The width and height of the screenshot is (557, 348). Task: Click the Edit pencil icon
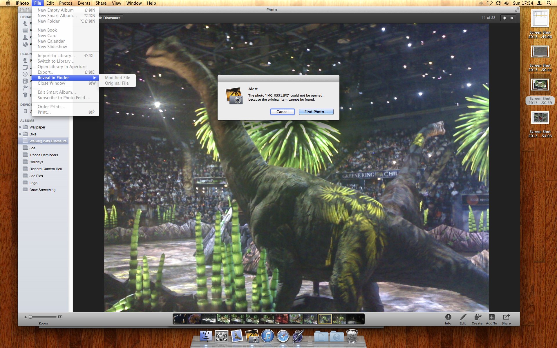coord(463,317)
